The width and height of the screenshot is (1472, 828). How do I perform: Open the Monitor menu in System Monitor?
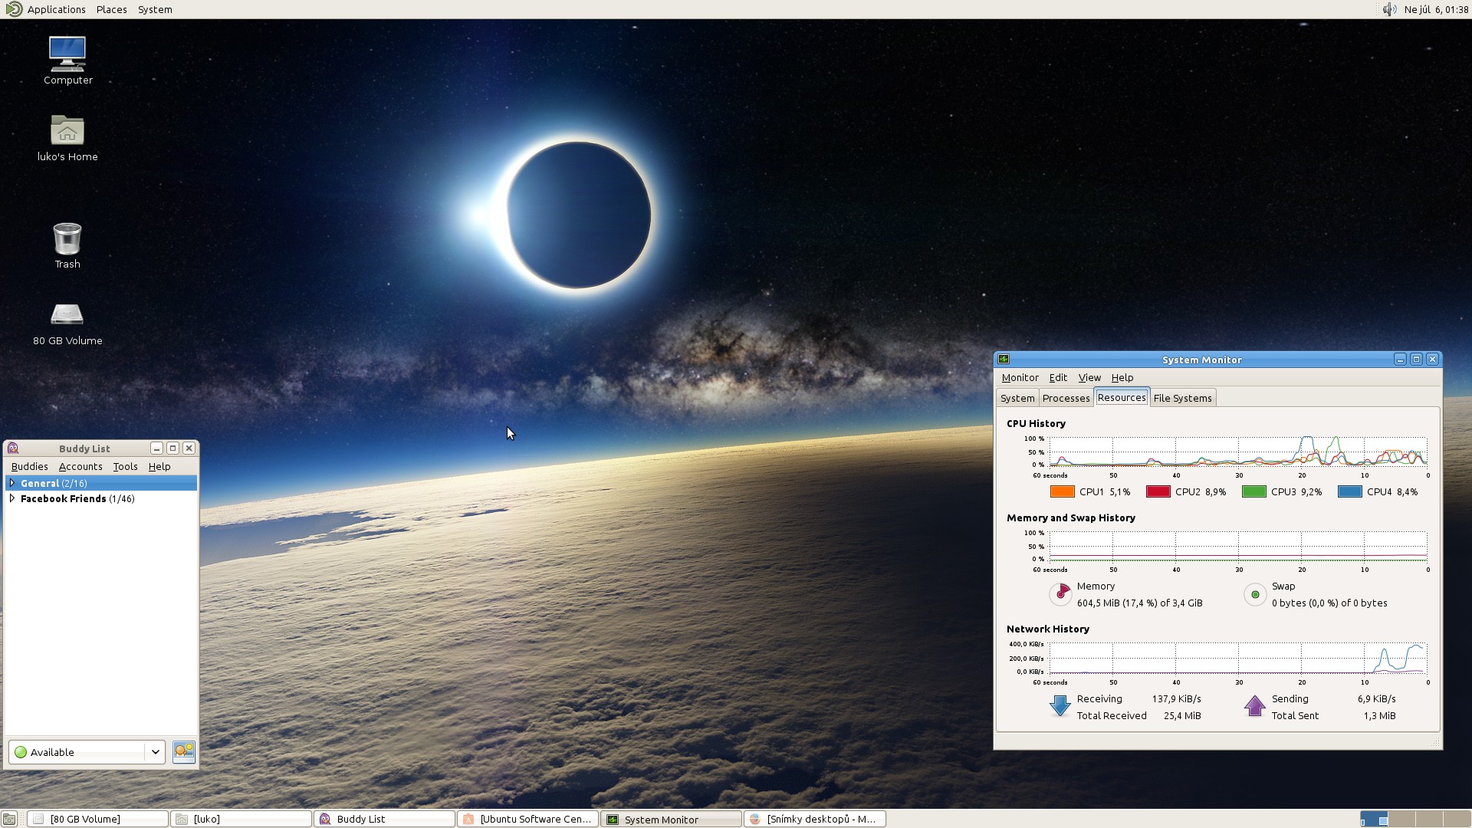(x=1020, y=377)
